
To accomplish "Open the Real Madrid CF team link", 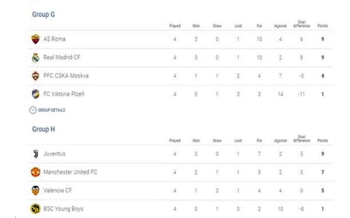I will [x=62, y=58].
